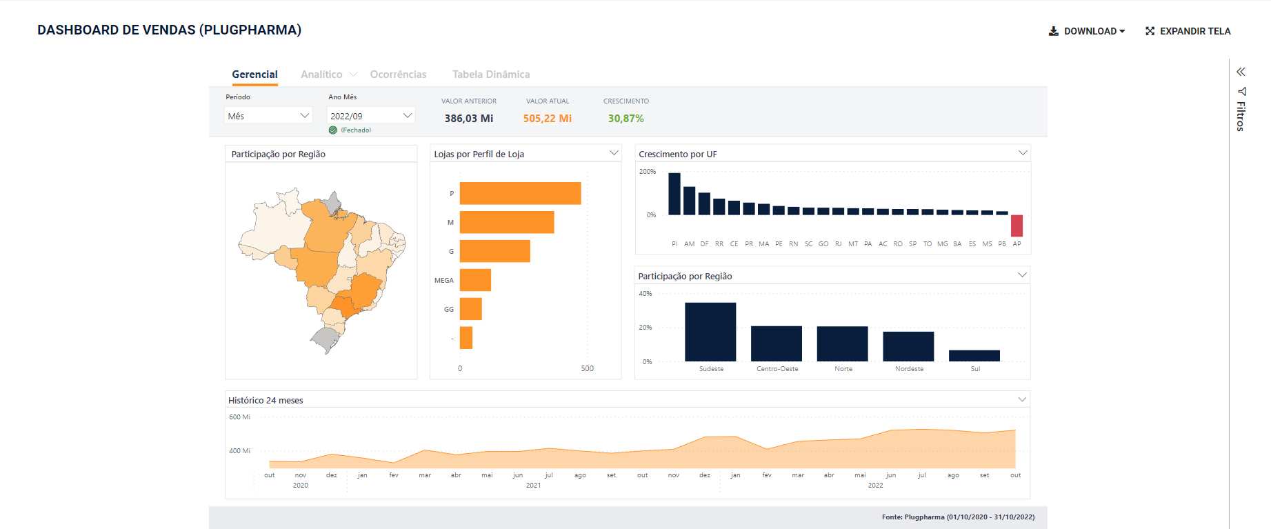
Task: Click the P store profile bar
Action: coord(520,193)
